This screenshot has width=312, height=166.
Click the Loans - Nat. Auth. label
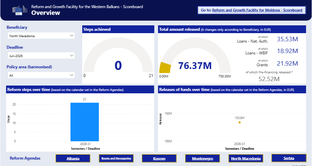[252, 41]
